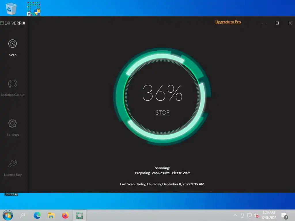Click the Meet Now tray icon
Screen dimensions: 295x221
click(x=242, y=215)
